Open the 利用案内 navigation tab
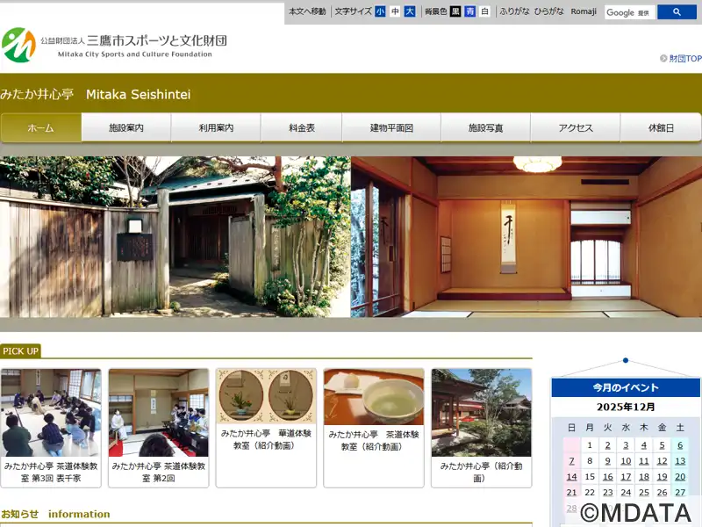Image resolution: width=702 pixels, height=527 pixels. (x=216, y=127)
